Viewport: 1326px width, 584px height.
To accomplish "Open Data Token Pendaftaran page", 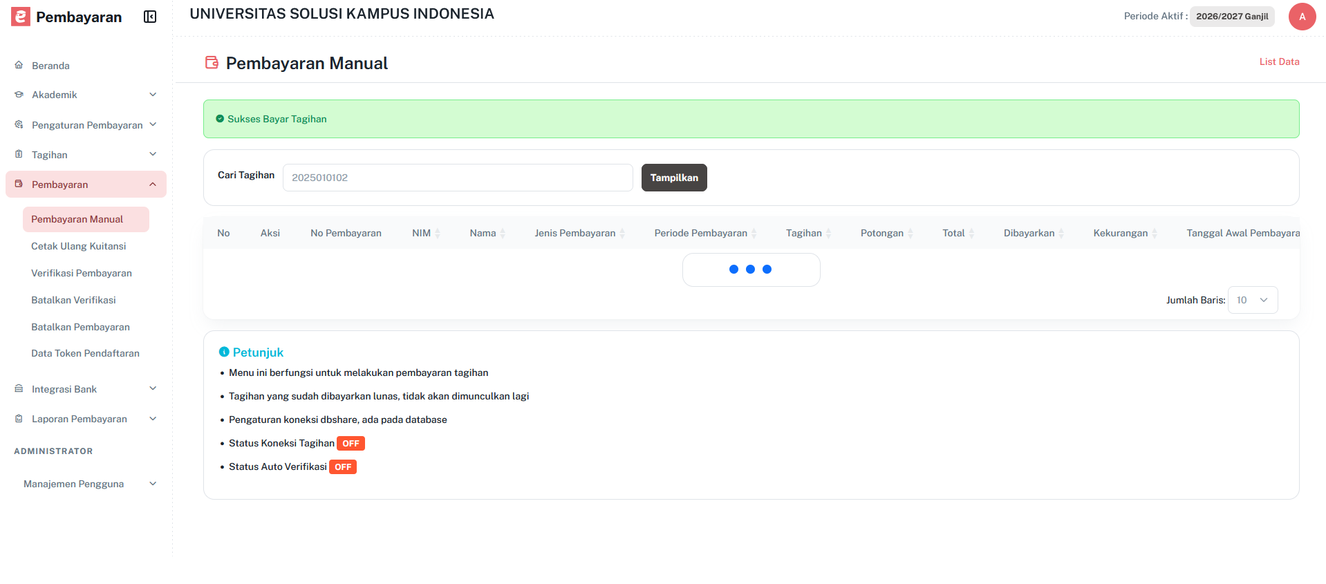I will [85, 353].
